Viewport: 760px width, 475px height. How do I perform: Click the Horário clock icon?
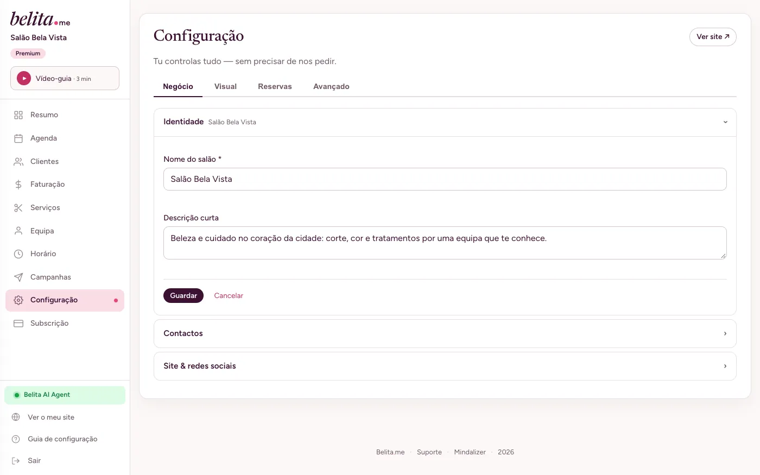point(18,254)
